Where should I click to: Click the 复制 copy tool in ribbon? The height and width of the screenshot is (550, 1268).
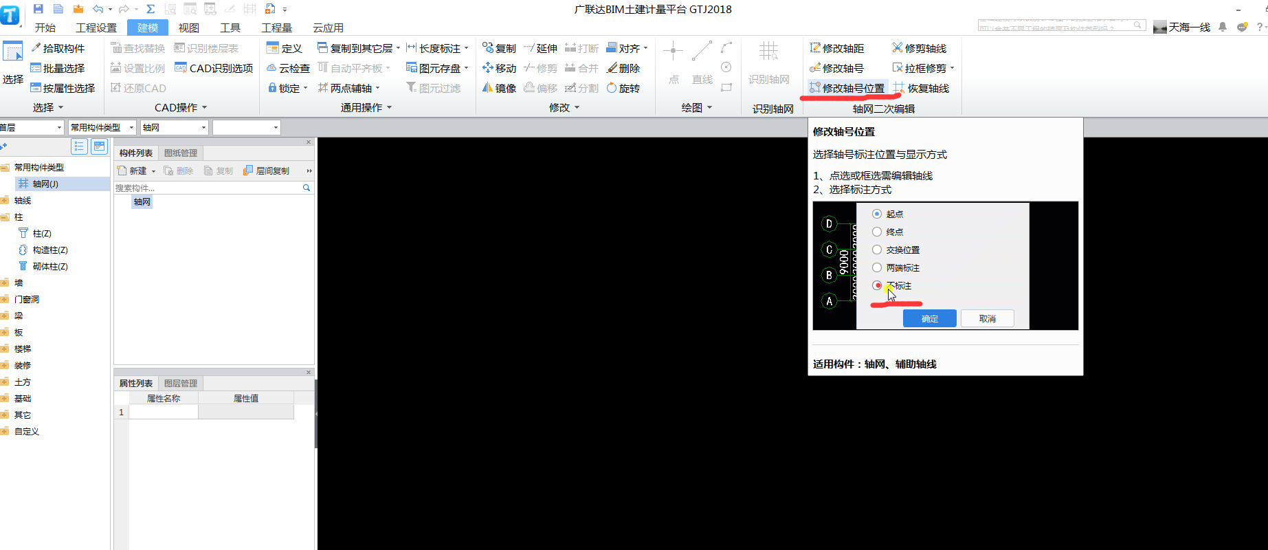[x=499, y=48]
